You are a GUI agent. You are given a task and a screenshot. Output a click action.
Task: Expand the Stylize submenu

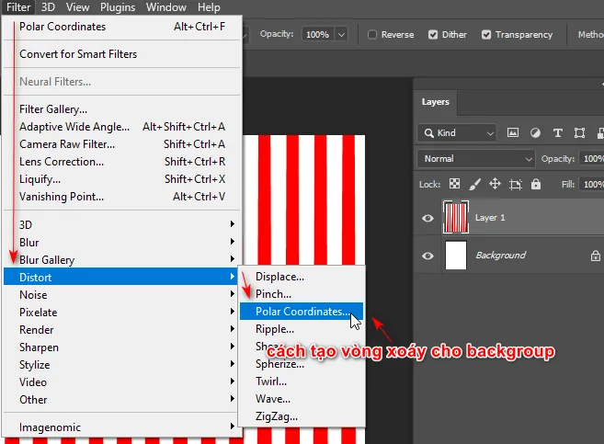pos(122,364)
